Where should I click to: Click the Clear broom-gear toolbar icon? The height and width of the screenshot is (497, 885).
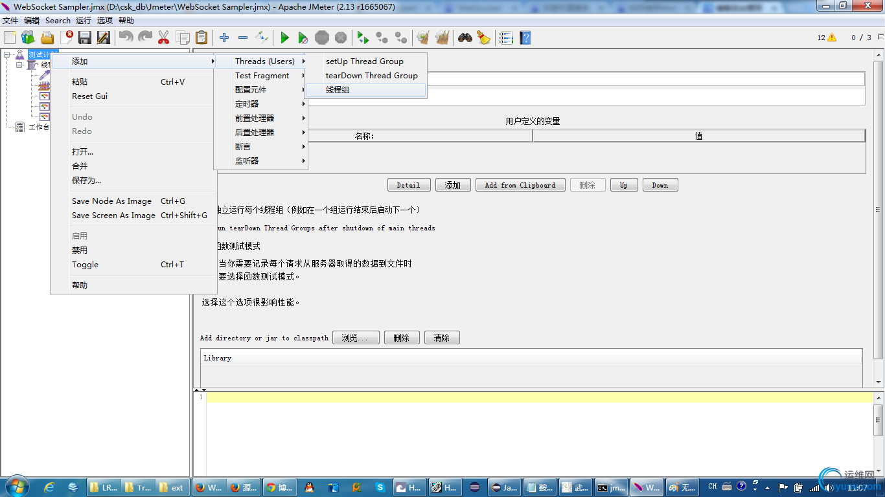[x=424, y=38]
